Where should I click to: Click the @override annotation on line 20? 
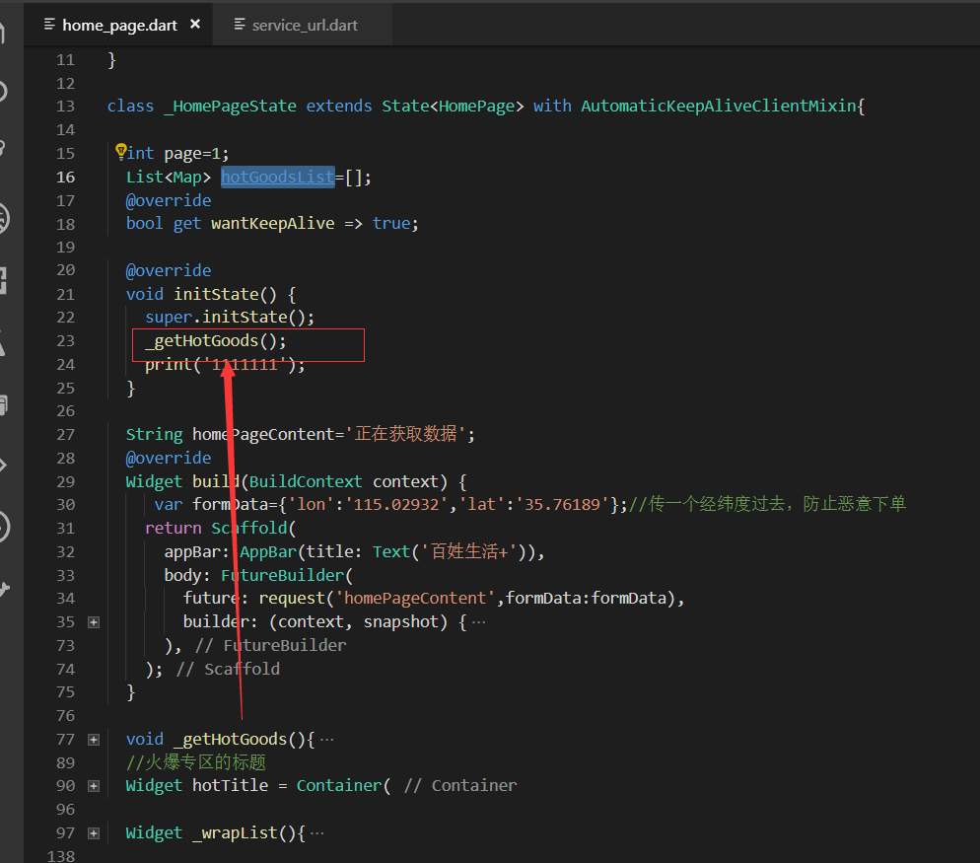[169, 271]
